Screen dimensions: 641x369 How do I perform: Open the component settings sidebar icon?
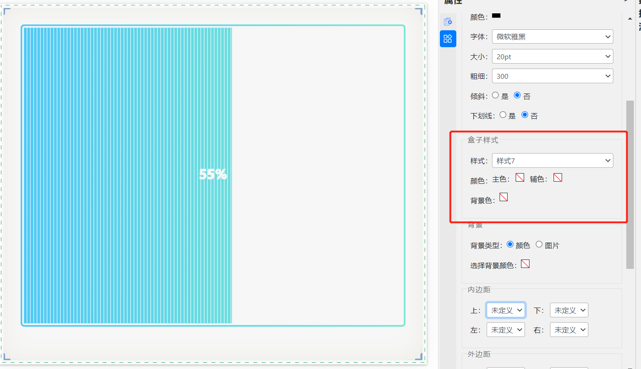pos(448,21)
